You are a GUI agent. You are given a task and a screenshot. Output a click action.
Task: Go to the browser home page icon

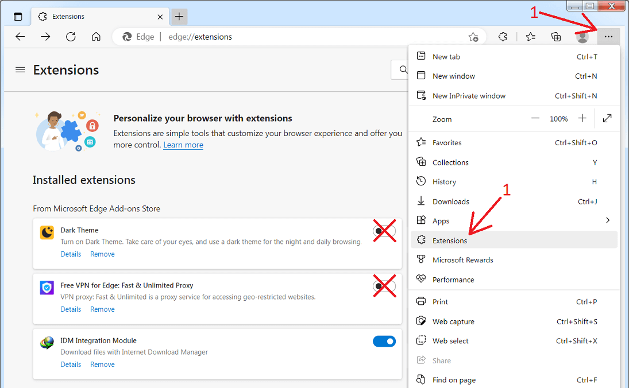pyautogui.click(x=96, y=36)
